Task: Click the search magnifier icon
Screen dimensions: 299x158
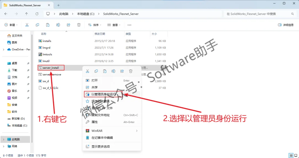Action: (x=292, y=14)
